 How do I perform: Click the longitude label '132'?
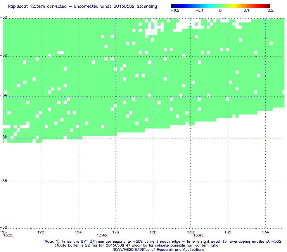[x=228, y=232]
